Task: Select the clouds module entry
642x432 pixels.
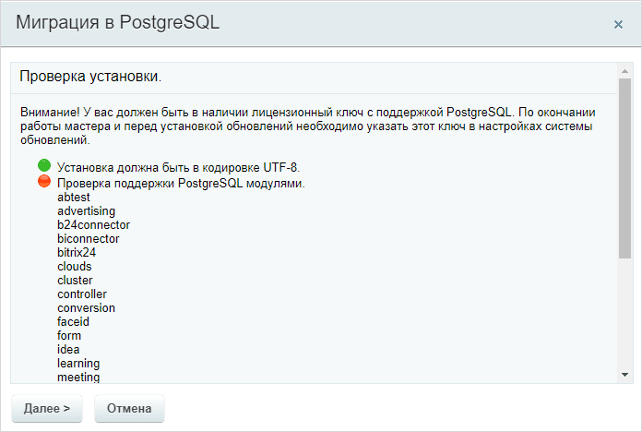Action: tap(75, 267)
